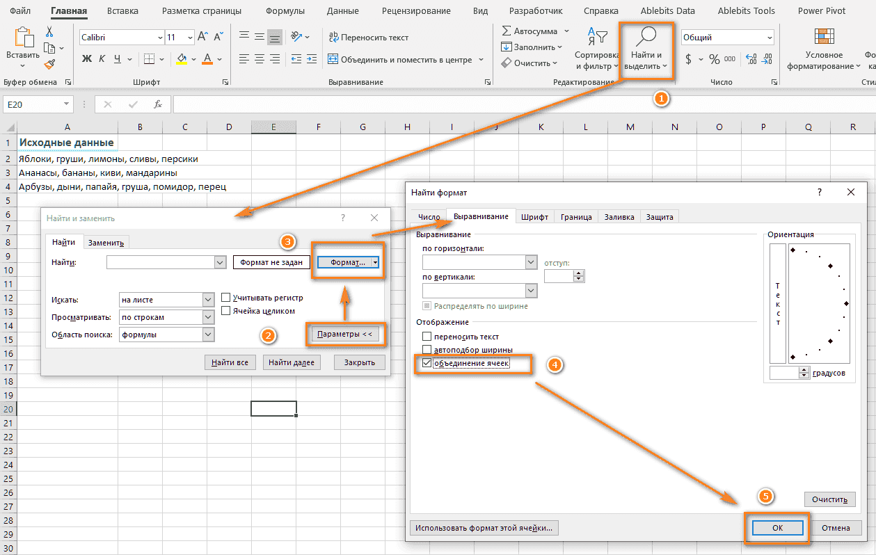The height and width of the screenshot is (555, 876).
Task: Open the Искать dropdown (на листе)
Action: [x=208, y=300]
